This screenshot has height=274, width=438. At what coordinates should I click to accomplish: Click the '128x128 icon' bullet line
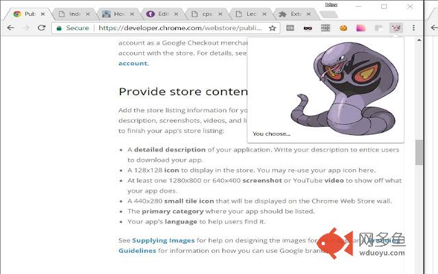(252, 171)
